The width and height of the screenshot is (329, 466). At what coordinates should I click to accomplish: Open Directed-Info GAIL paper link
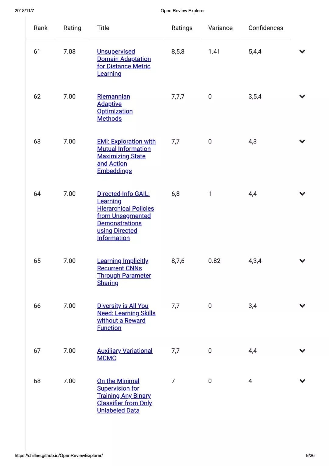point(126,216)
